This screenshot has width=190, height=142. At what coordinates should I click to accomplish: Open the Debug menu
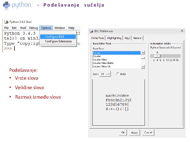(34, 28)
